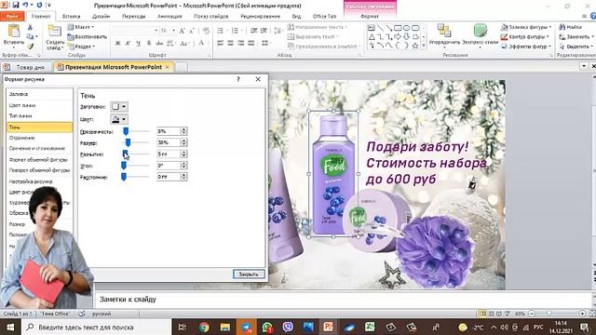Select the oval shape in gallery
The image size is (596, 335).
pyautogui.click(x=407, y=28)
